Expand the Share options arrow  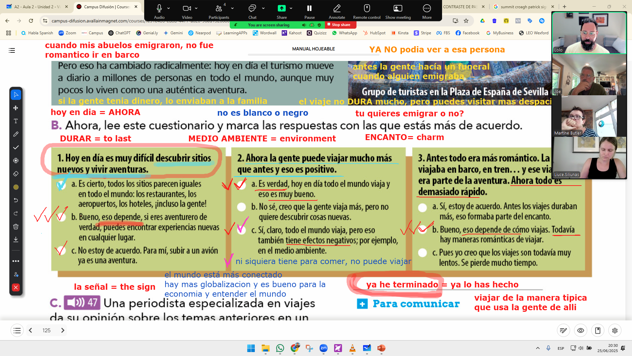291,8
